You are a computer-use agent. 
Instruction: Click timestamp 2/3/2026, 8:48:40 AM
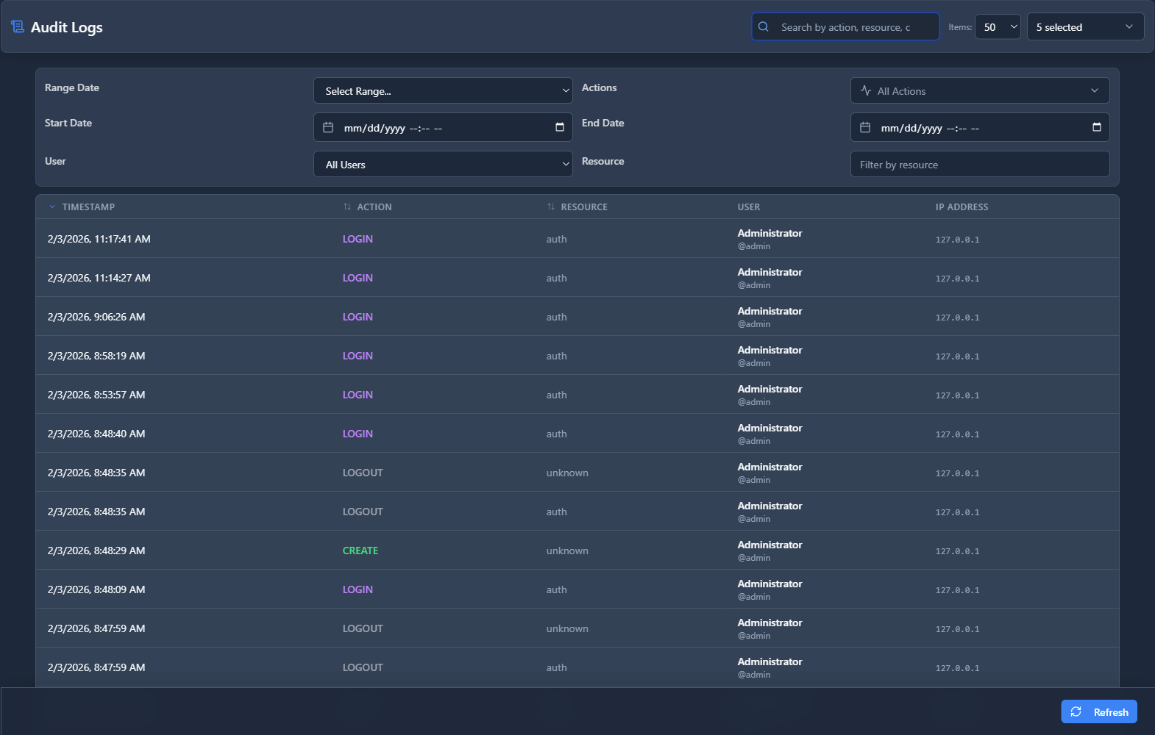pyautogui.click(x=96, y=434)
